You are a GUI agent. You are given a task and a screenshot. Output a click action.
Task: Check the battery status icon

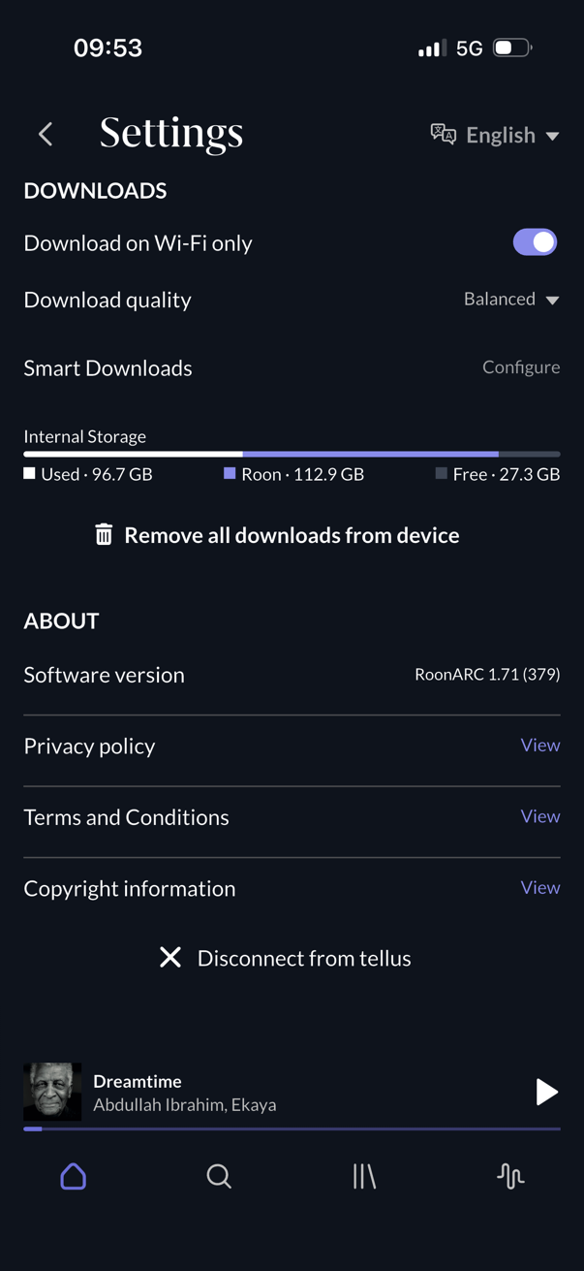(511, 48)
